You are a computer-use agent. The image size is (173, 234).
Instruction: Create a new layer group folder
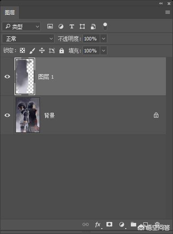[134, 224]
